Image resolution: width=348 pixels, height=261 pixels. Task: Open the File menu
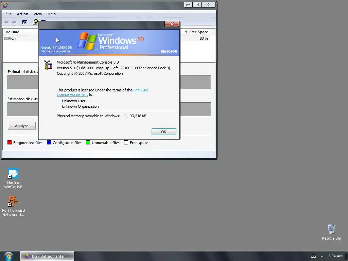click(x=8, y=14)
